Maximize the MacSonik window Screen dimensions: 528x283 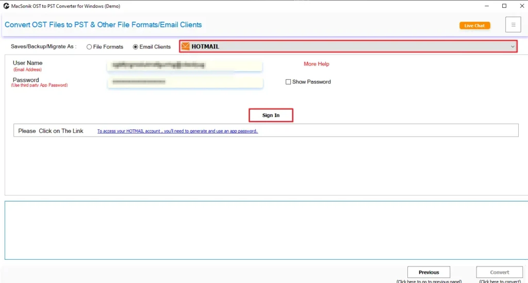pos(504,6)
